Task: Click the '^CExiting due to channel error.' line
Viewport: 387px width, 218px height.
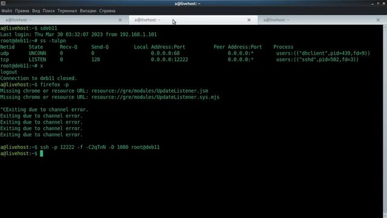Action: point(44,110)
